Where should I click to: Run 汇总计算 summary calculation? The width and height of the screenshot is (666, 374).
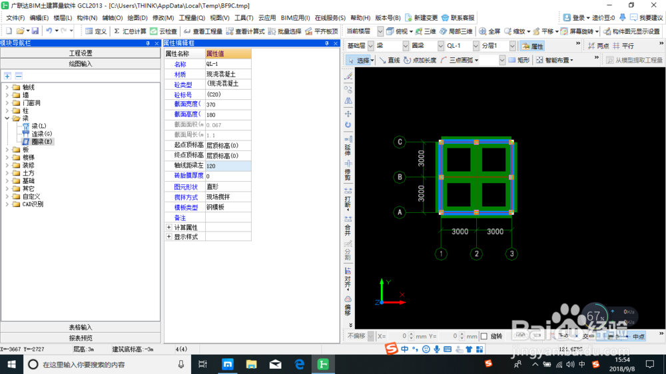(130, 31)
